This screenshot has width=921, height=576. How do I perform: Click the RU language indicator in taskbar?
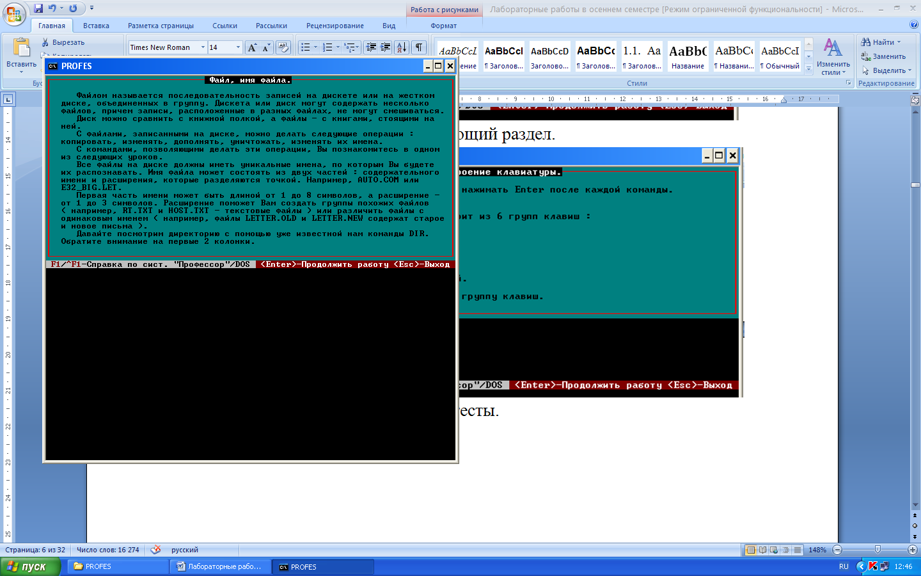(844, 566)
